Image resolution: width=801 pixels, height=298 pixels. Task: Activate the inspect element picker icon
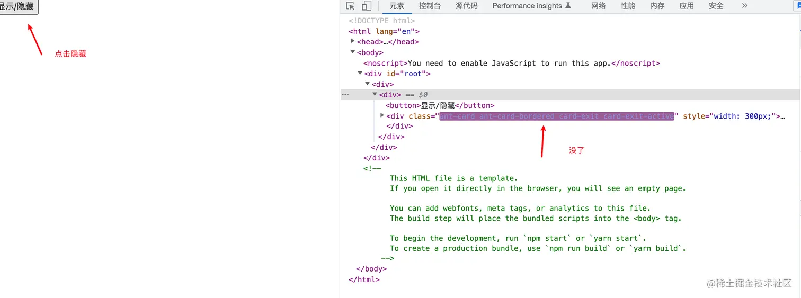pos(350,6)
